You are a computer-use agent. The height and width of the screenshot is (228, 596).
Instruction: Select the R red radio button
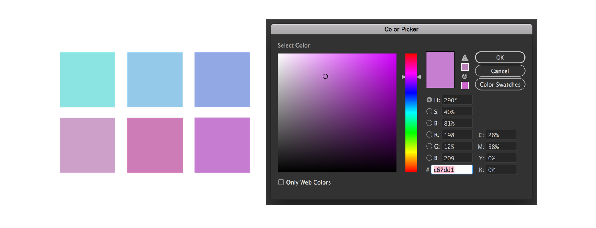429,135
